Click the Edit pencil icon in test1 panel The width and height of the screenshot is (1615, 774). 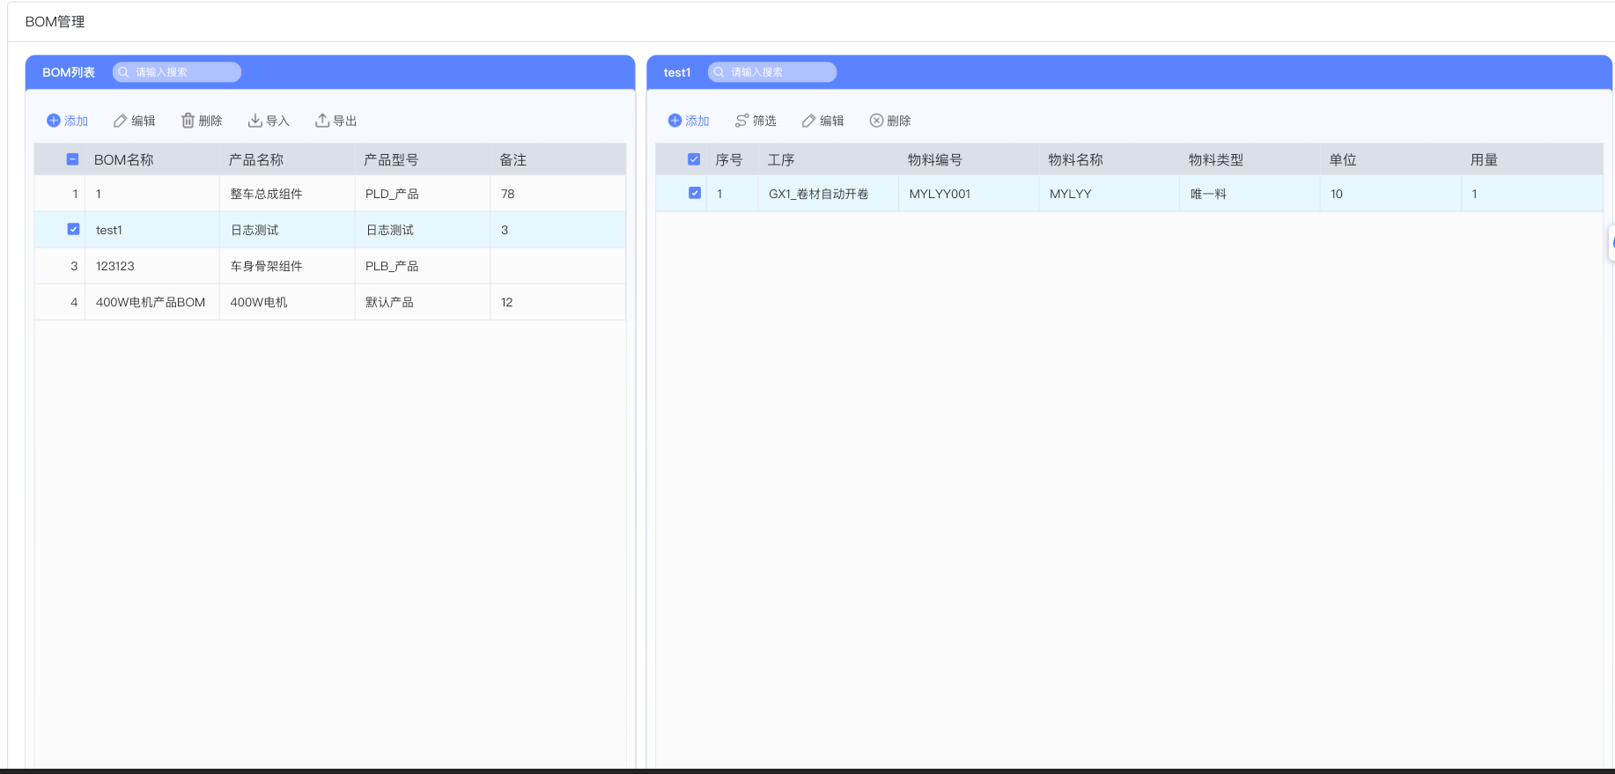point(808,121)
